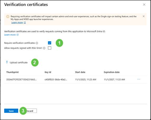Image resolution: width=151 pixels, height=120 pixels.
Task: Select certificate row with thumbprint 355A67F2FEDE
Action: (x=76, y=79)
